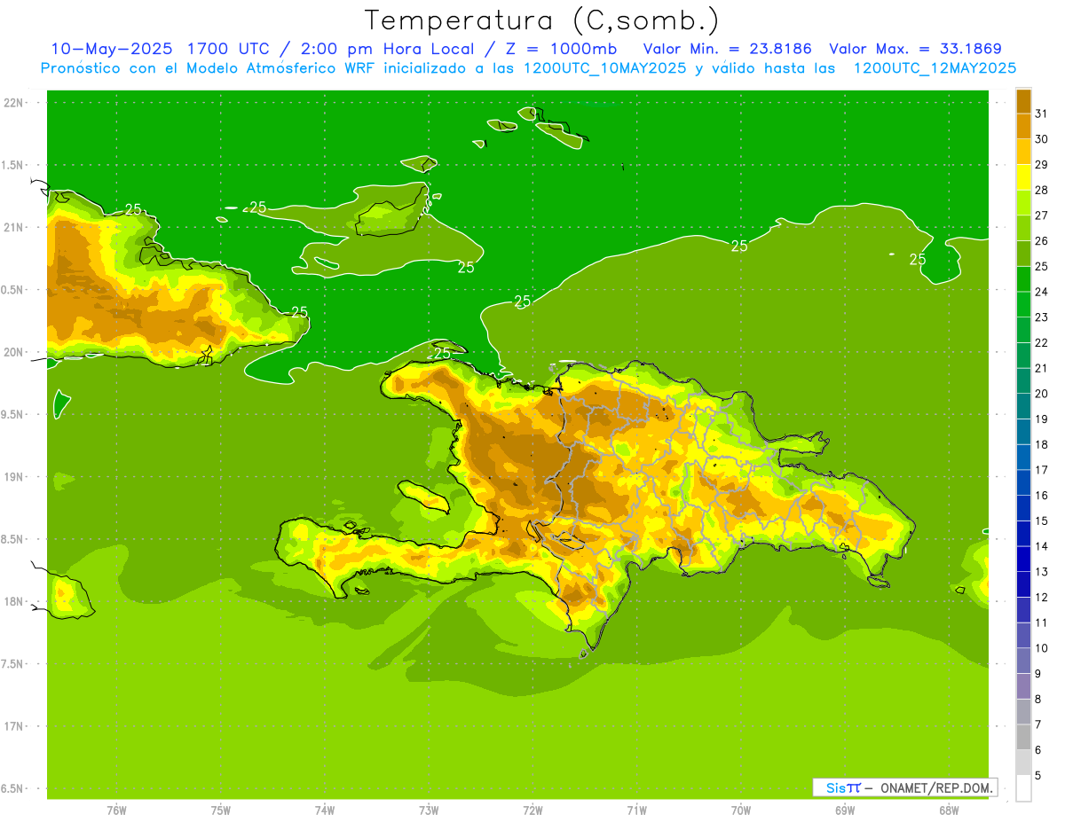Screen dimensions: 1065x822
Task: Click the "73W" longitude axis label
Action: [429, 810]
